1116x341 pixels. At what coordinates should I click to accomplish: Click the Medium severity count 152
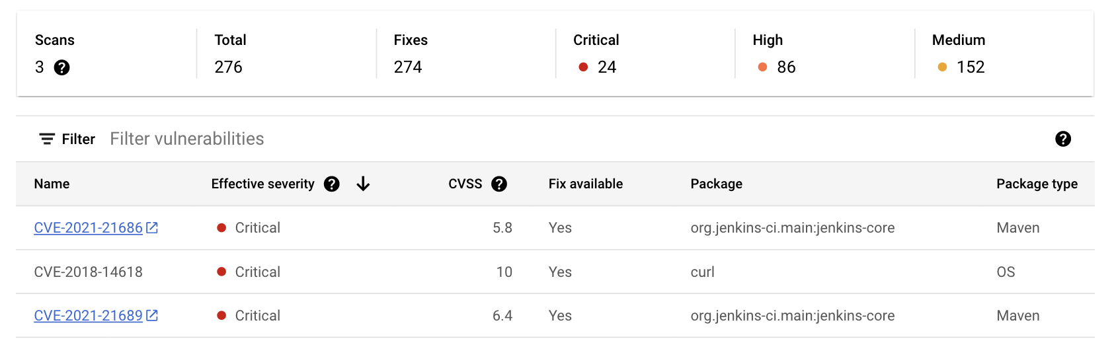970,67
